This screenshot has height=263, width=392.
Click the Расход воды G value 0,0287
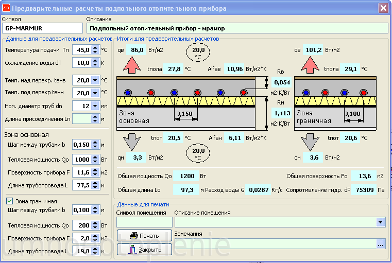click(x=258, y=190)
